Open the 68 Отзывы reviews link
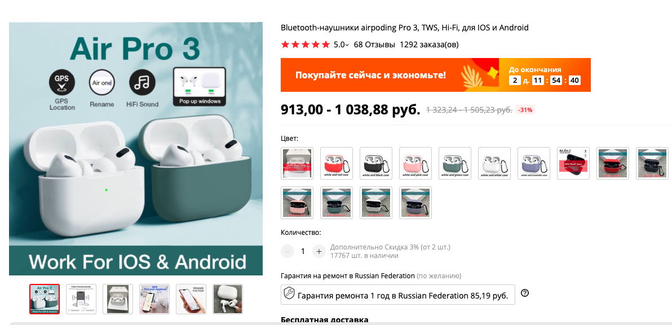This screenshot has height=325, width=672. coord(374,44)
